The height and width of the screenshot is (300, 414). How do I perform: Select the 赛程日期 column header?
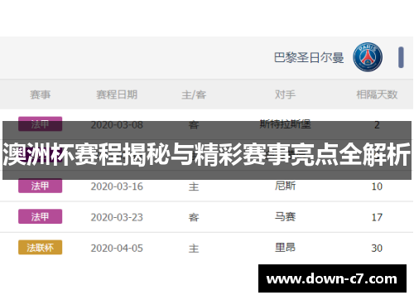pyautogui.click(x=117, y=94)
